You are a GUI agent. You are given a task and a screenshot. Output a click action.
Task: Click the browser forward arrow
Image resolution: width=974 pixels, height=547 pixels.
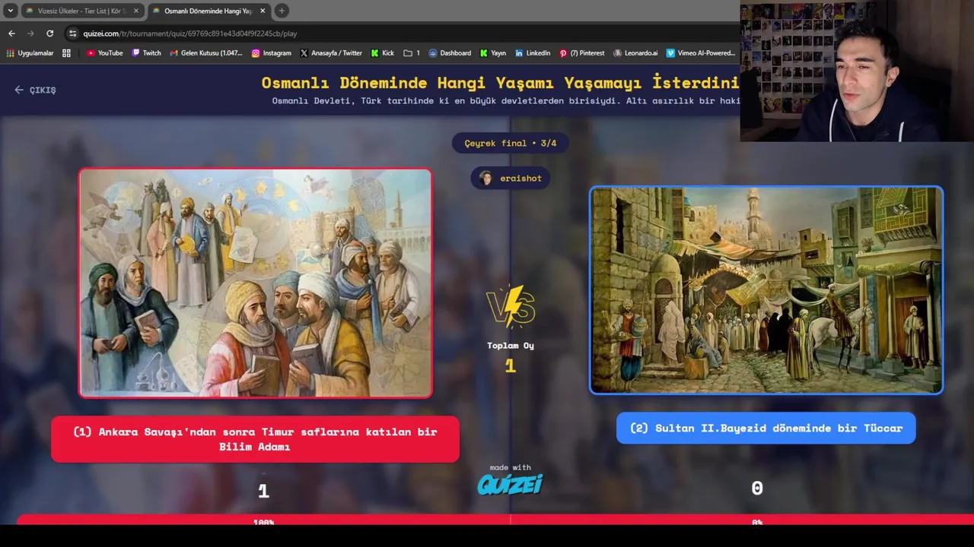(x=30, y=33)
